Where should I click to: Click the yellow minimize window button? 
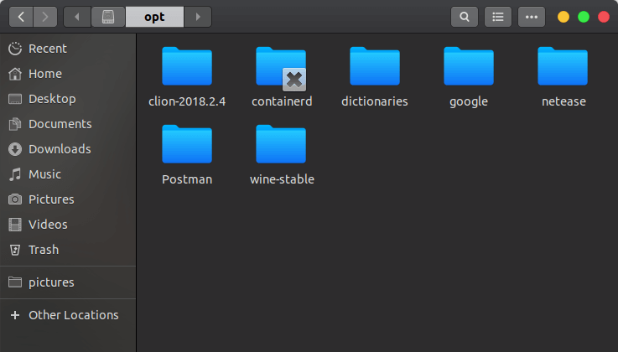[563, 16]
